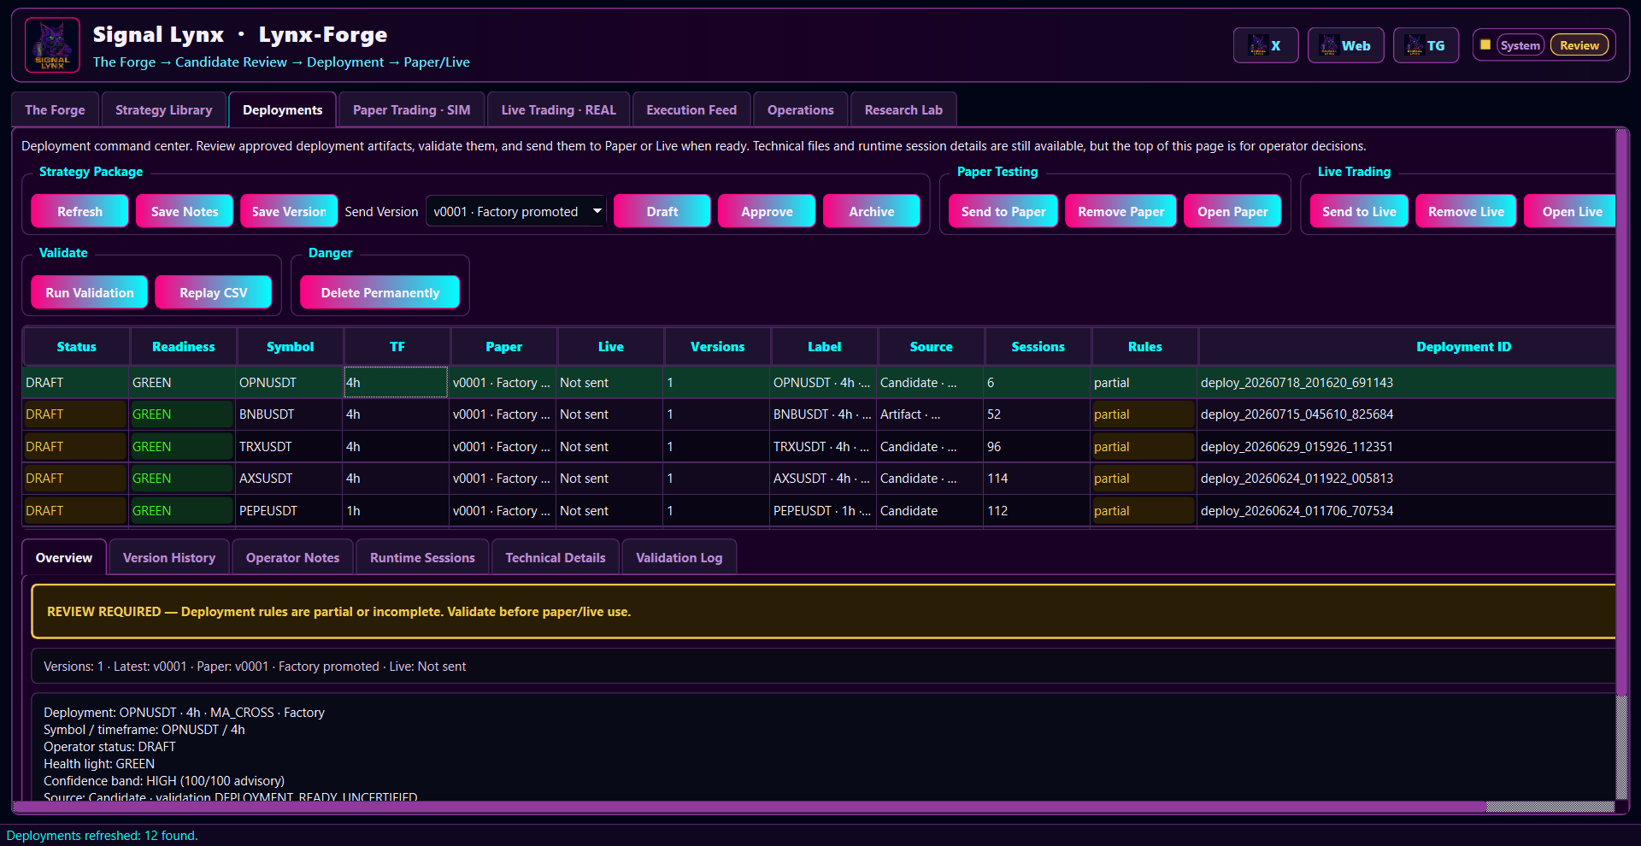1641x846 pixels.
Task: Click the Approve button
Action: tap(767, 211)
